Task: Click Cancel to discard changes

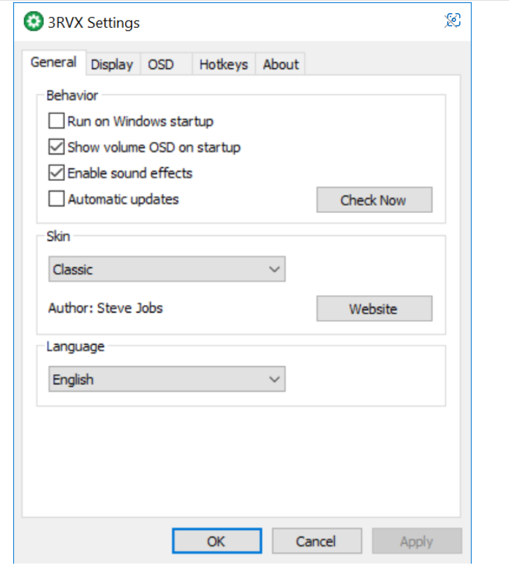Action: (316, 542)
